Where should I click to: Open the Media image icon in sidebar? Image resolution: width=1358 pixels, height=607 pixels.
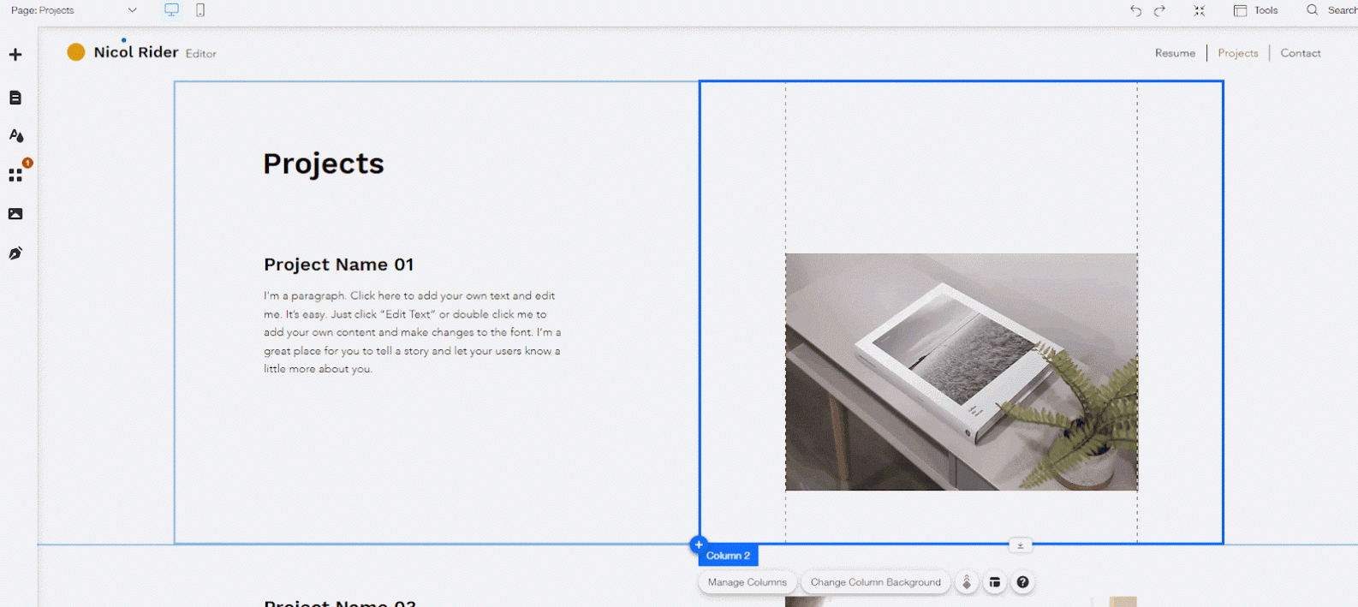point(15,214)
